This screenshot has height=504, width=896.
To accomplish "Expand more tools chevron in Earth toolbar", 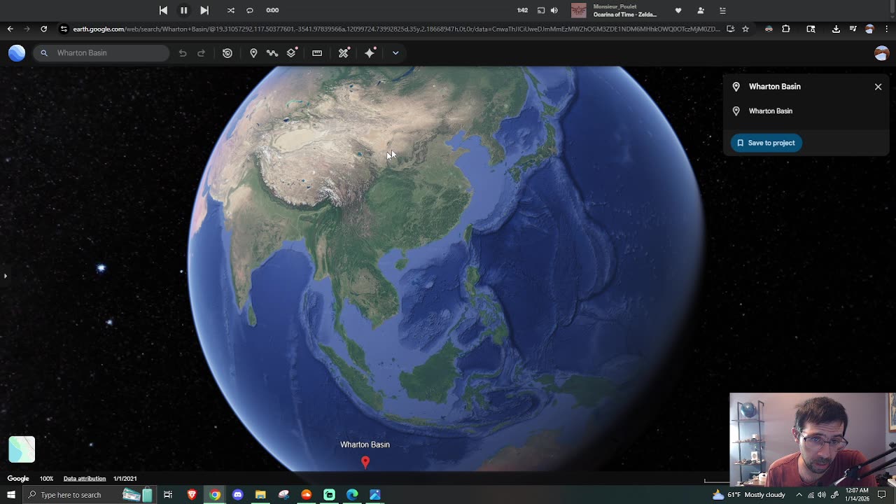I will [395, 52].
